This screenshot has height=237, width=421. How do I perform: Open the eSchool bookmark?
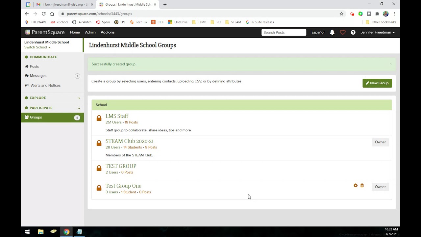[x=60, y=22]
